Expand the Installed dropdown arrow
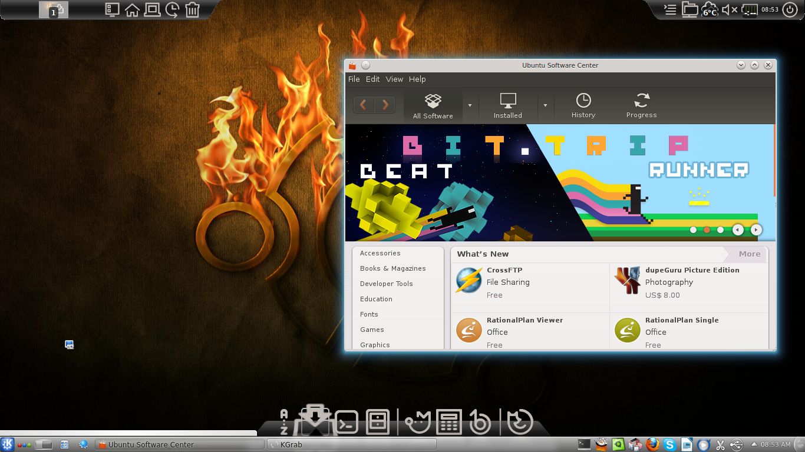 (545, 105)
